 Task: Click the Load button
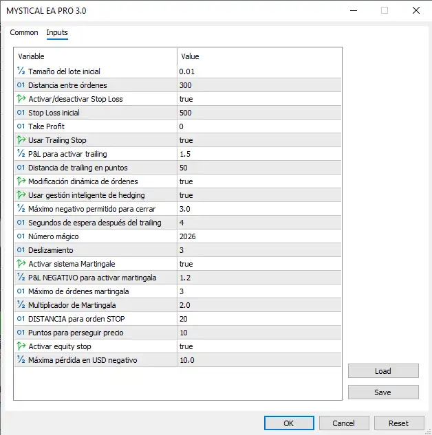point(382,371)
